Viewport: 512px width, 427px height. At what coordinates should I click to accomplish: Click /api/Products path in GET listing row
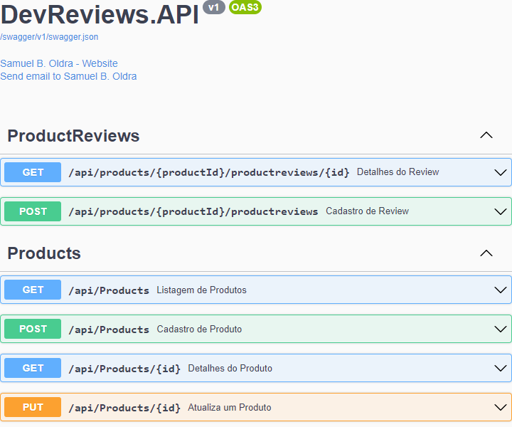point(109,290)
